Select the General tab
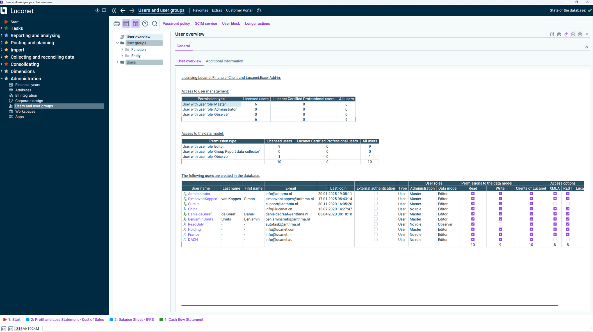593x332 pixels. coord(183,46)
